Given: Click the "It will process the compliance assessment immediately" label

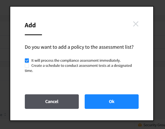Looking at the screenshot, I should [76, 60].
